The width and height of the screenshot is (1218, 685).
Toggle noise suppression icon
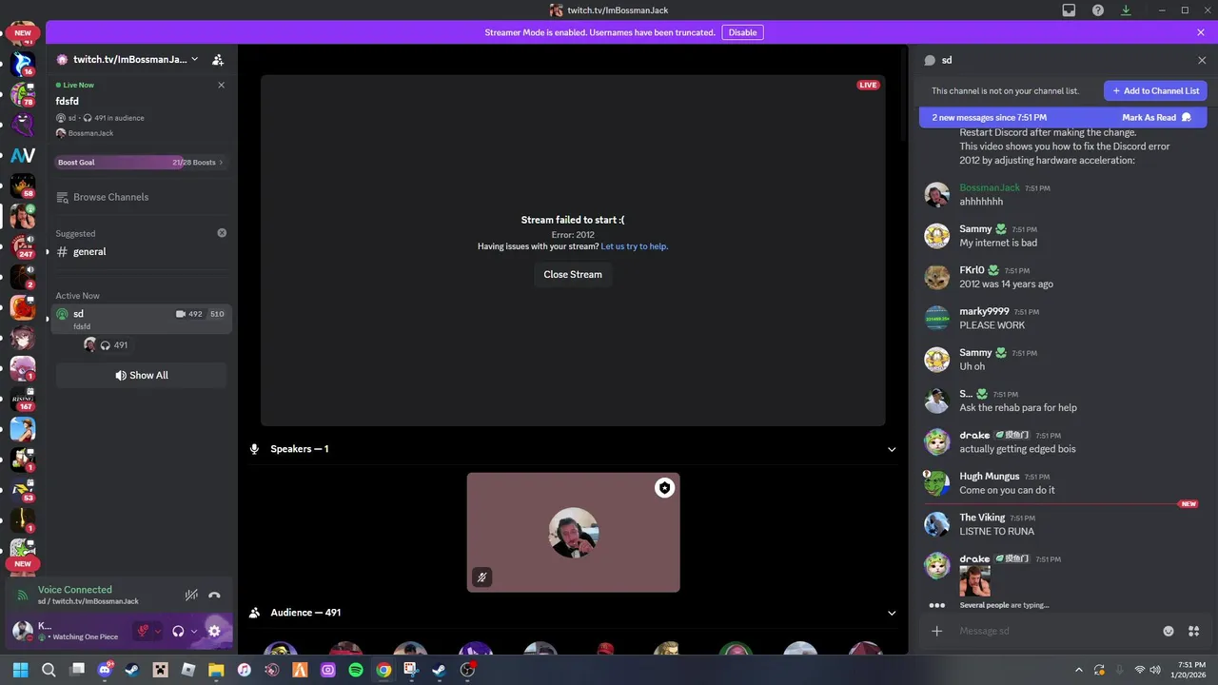(x=191, y=596)
